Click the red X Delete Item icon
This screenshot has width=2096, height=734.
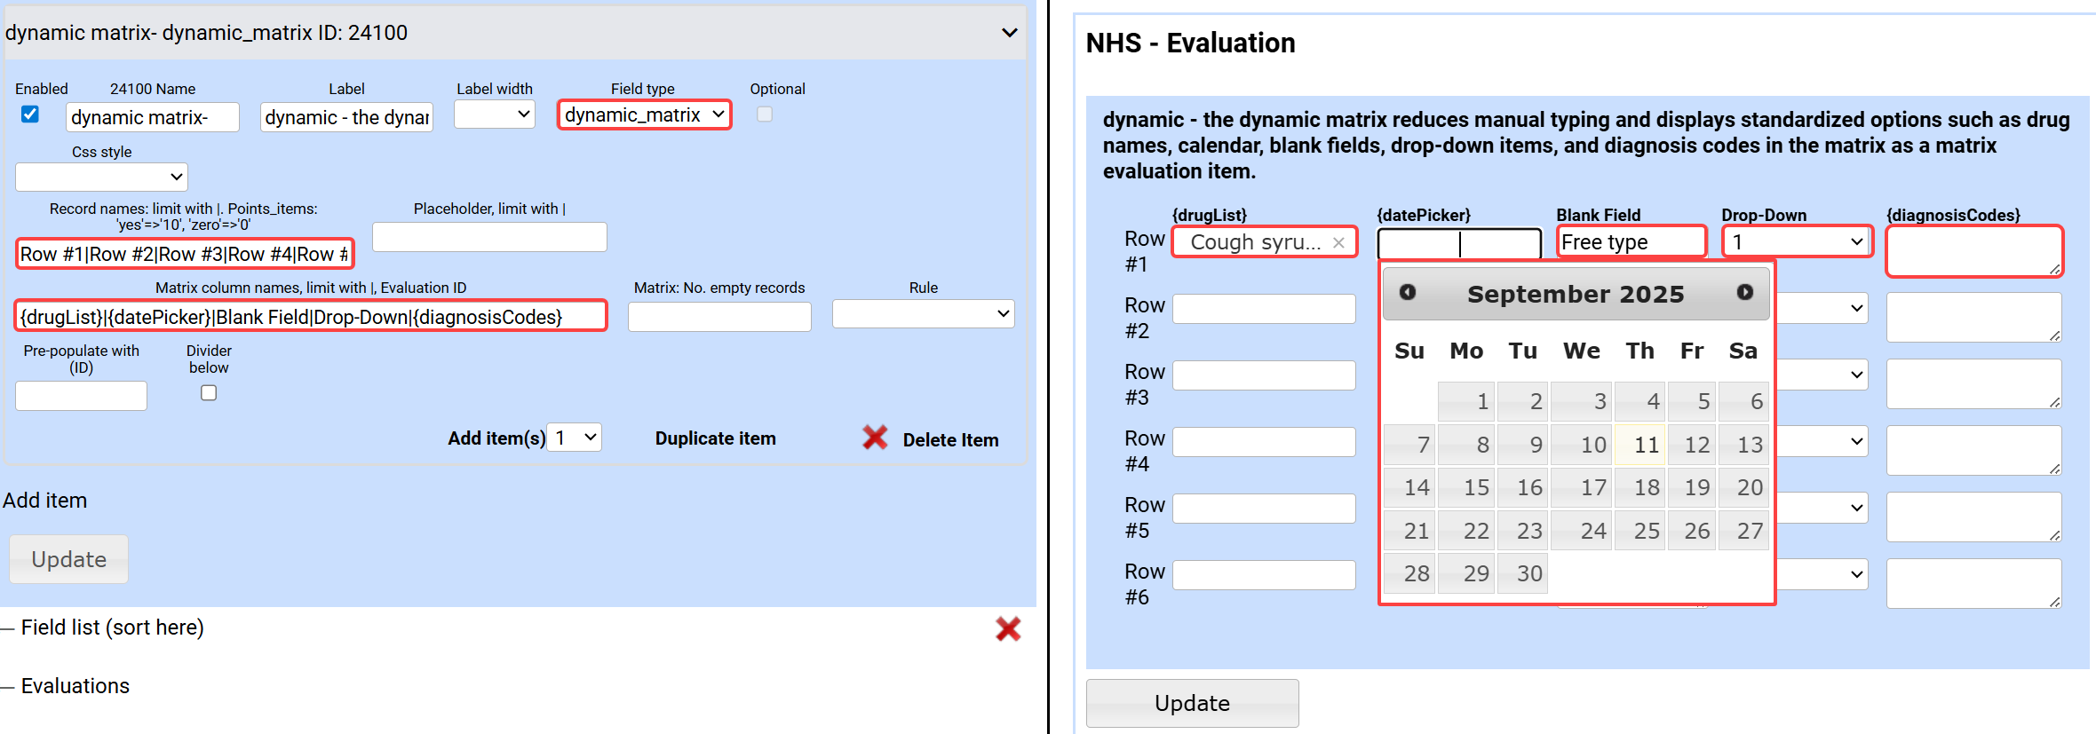coord(875,438)
